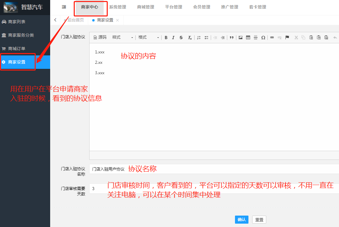Viewport: 339px width, 227px height.
Task: Open the 商家中心 top menu
Action: tap(90, 7)
